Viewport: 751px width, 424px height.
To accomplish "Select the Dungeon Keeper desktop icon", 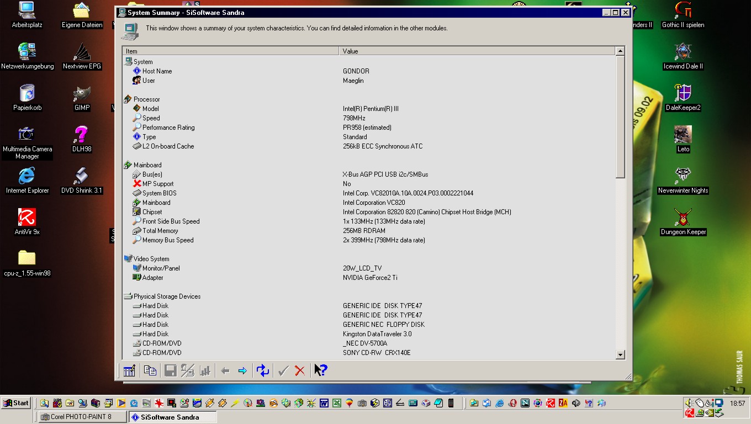I will click(x=683, y=222).
